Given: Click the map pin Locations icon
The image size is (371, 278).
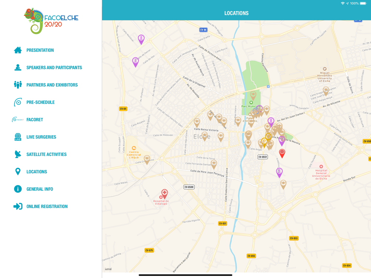Looking at the screenshot, I should [18, 172].
